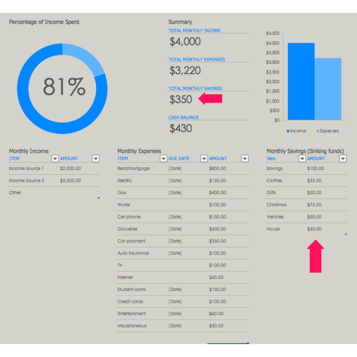
Task: Click the [Date] cell for Student loans
Action: pyautogui.click(x=175, y=289)
